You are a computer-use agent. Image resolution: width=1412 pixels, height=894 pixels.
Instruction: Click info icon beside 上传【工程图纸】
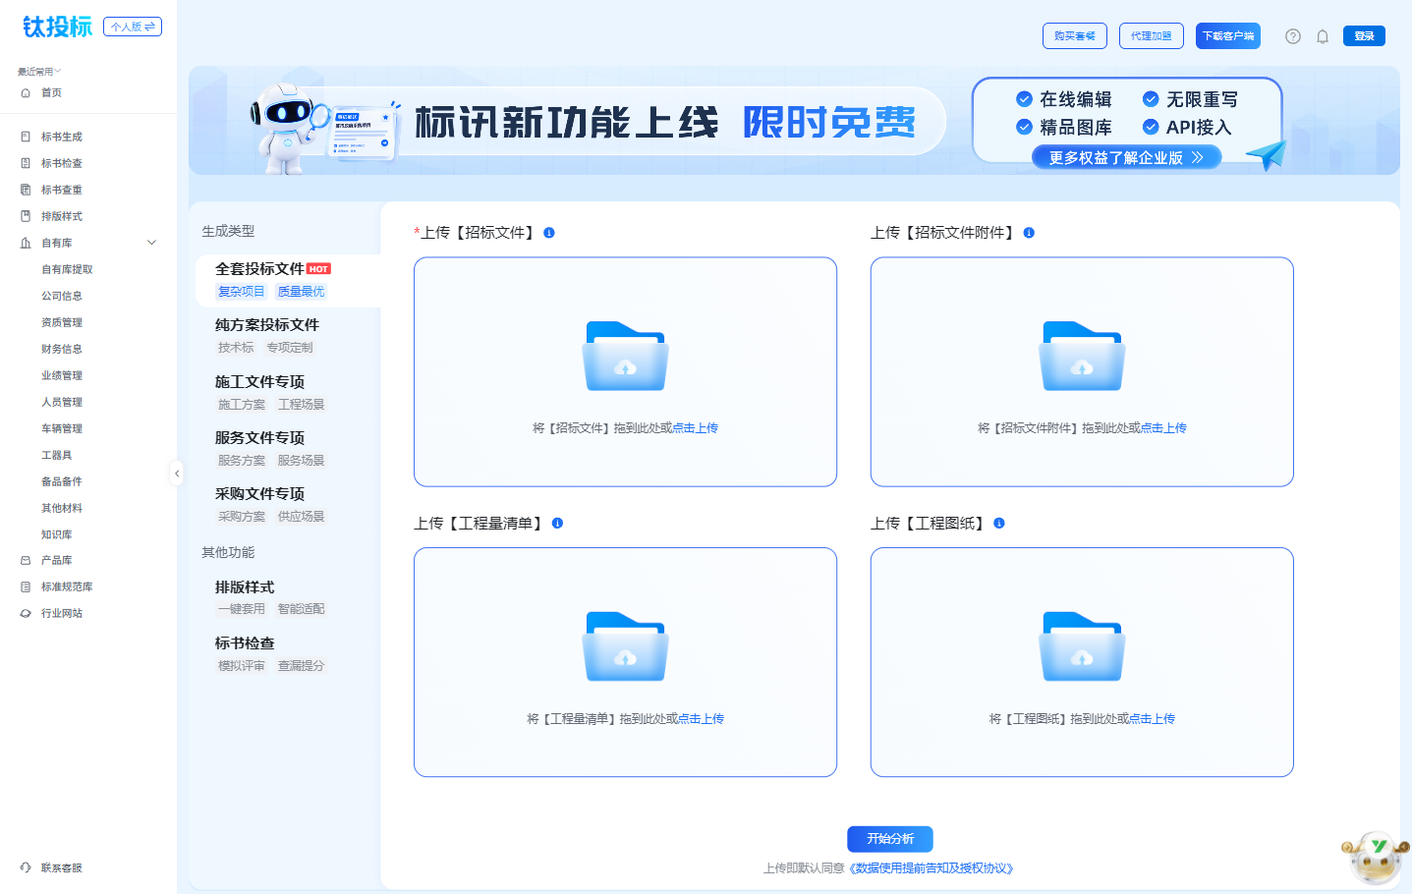[999, 524]
